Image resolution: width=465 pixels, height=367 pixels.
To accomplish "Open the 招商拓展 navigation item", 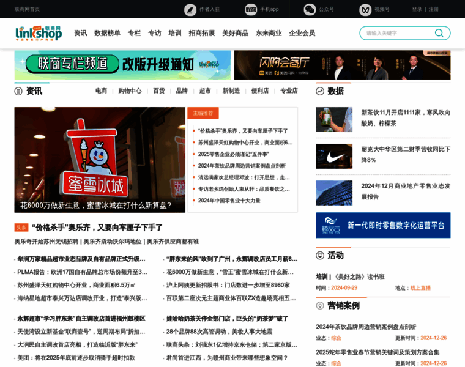I will click(202, 33).
